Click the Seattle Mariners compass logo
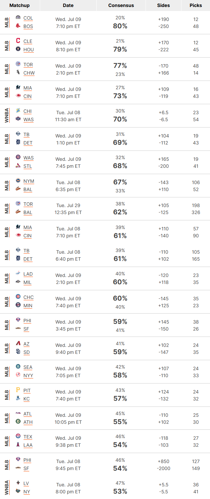Screen dimensions: 210x499 (18, 367)
